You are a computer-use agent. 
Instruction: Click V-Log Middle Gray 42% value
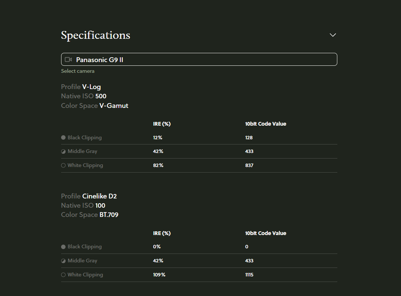[158, 151]
